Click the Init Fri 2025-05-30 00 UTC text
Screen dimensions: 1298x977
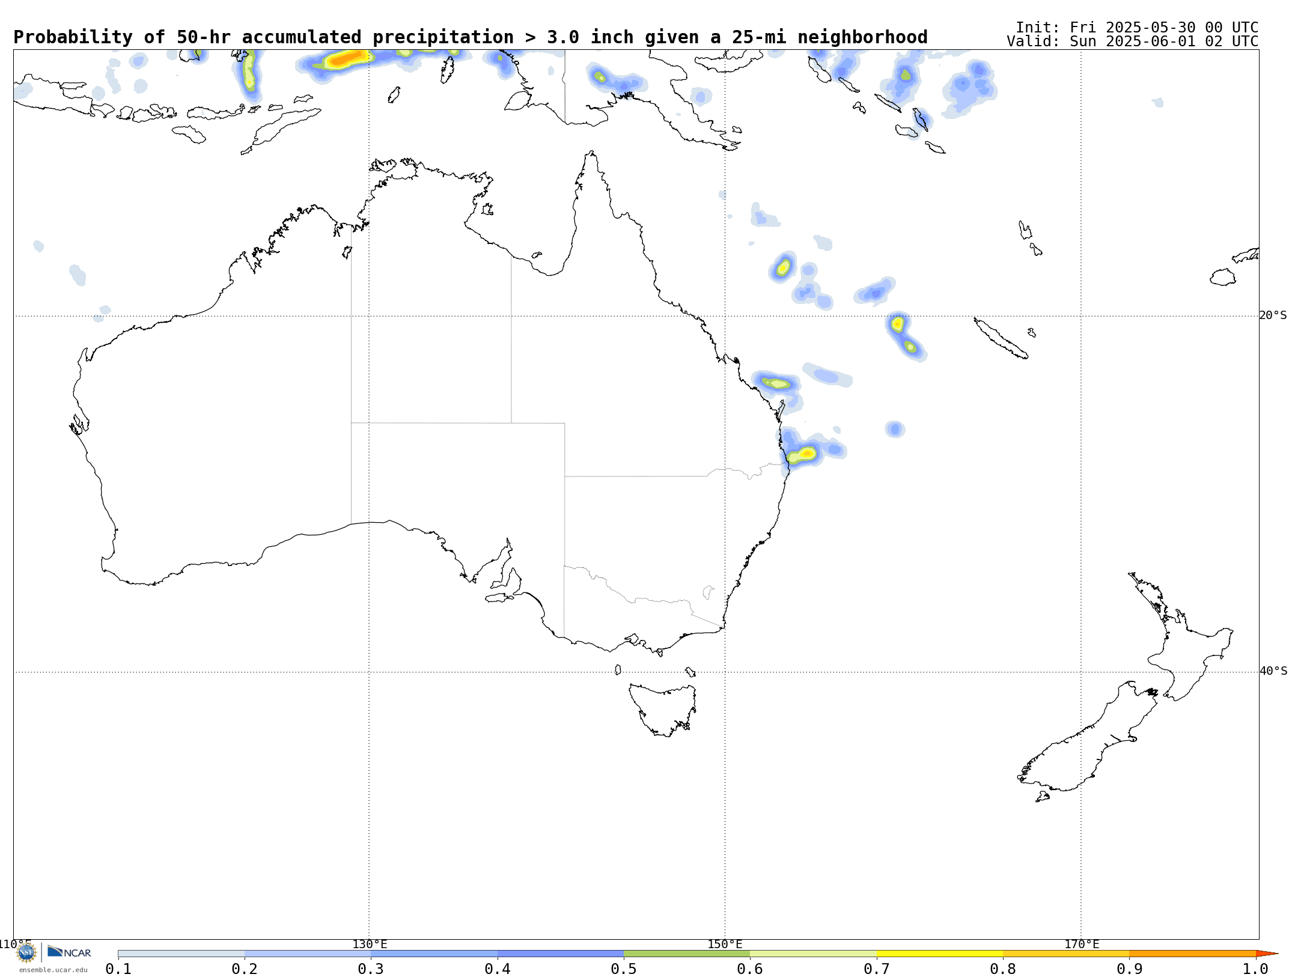point(1137,28)
